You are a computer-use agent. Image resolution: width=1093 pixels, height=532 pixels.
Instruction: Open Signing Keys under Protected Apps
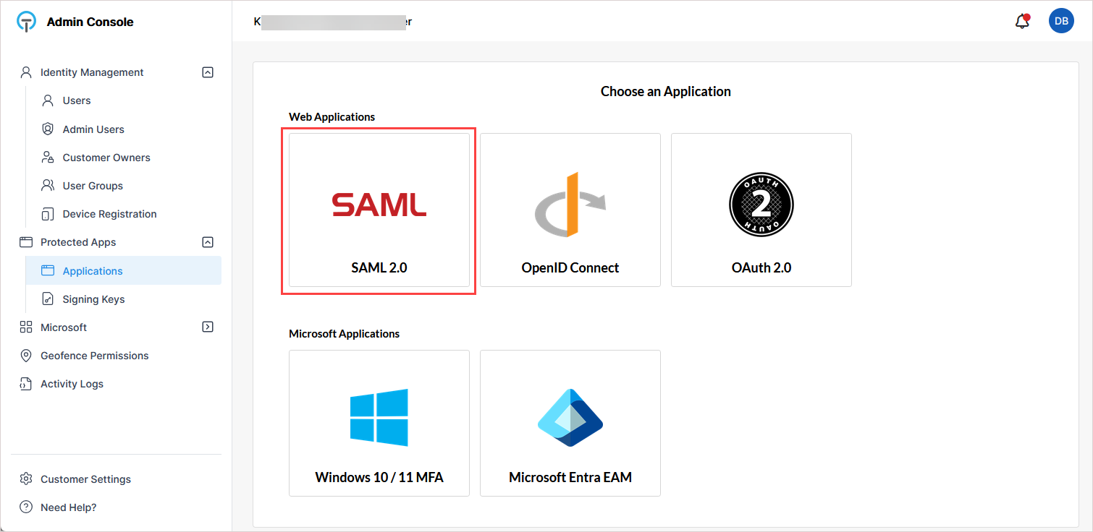pyautogui.click(x=93, y=299)
